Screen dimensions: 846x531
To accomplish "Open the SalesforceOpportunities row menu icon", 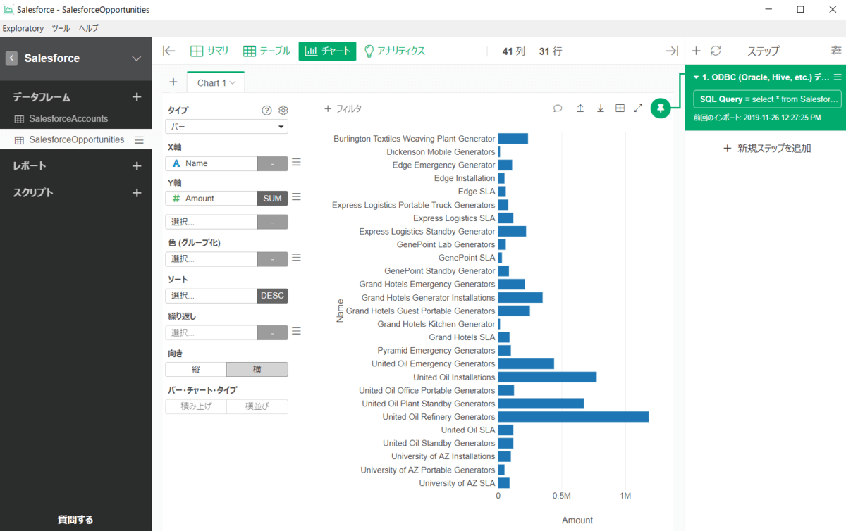I will point(139,139).
